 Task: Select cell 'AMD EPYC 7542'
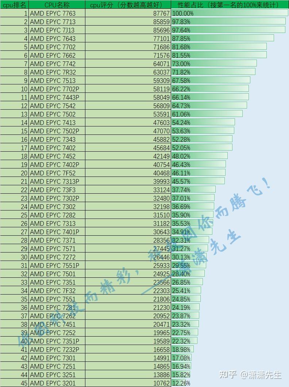click(57, 105)
